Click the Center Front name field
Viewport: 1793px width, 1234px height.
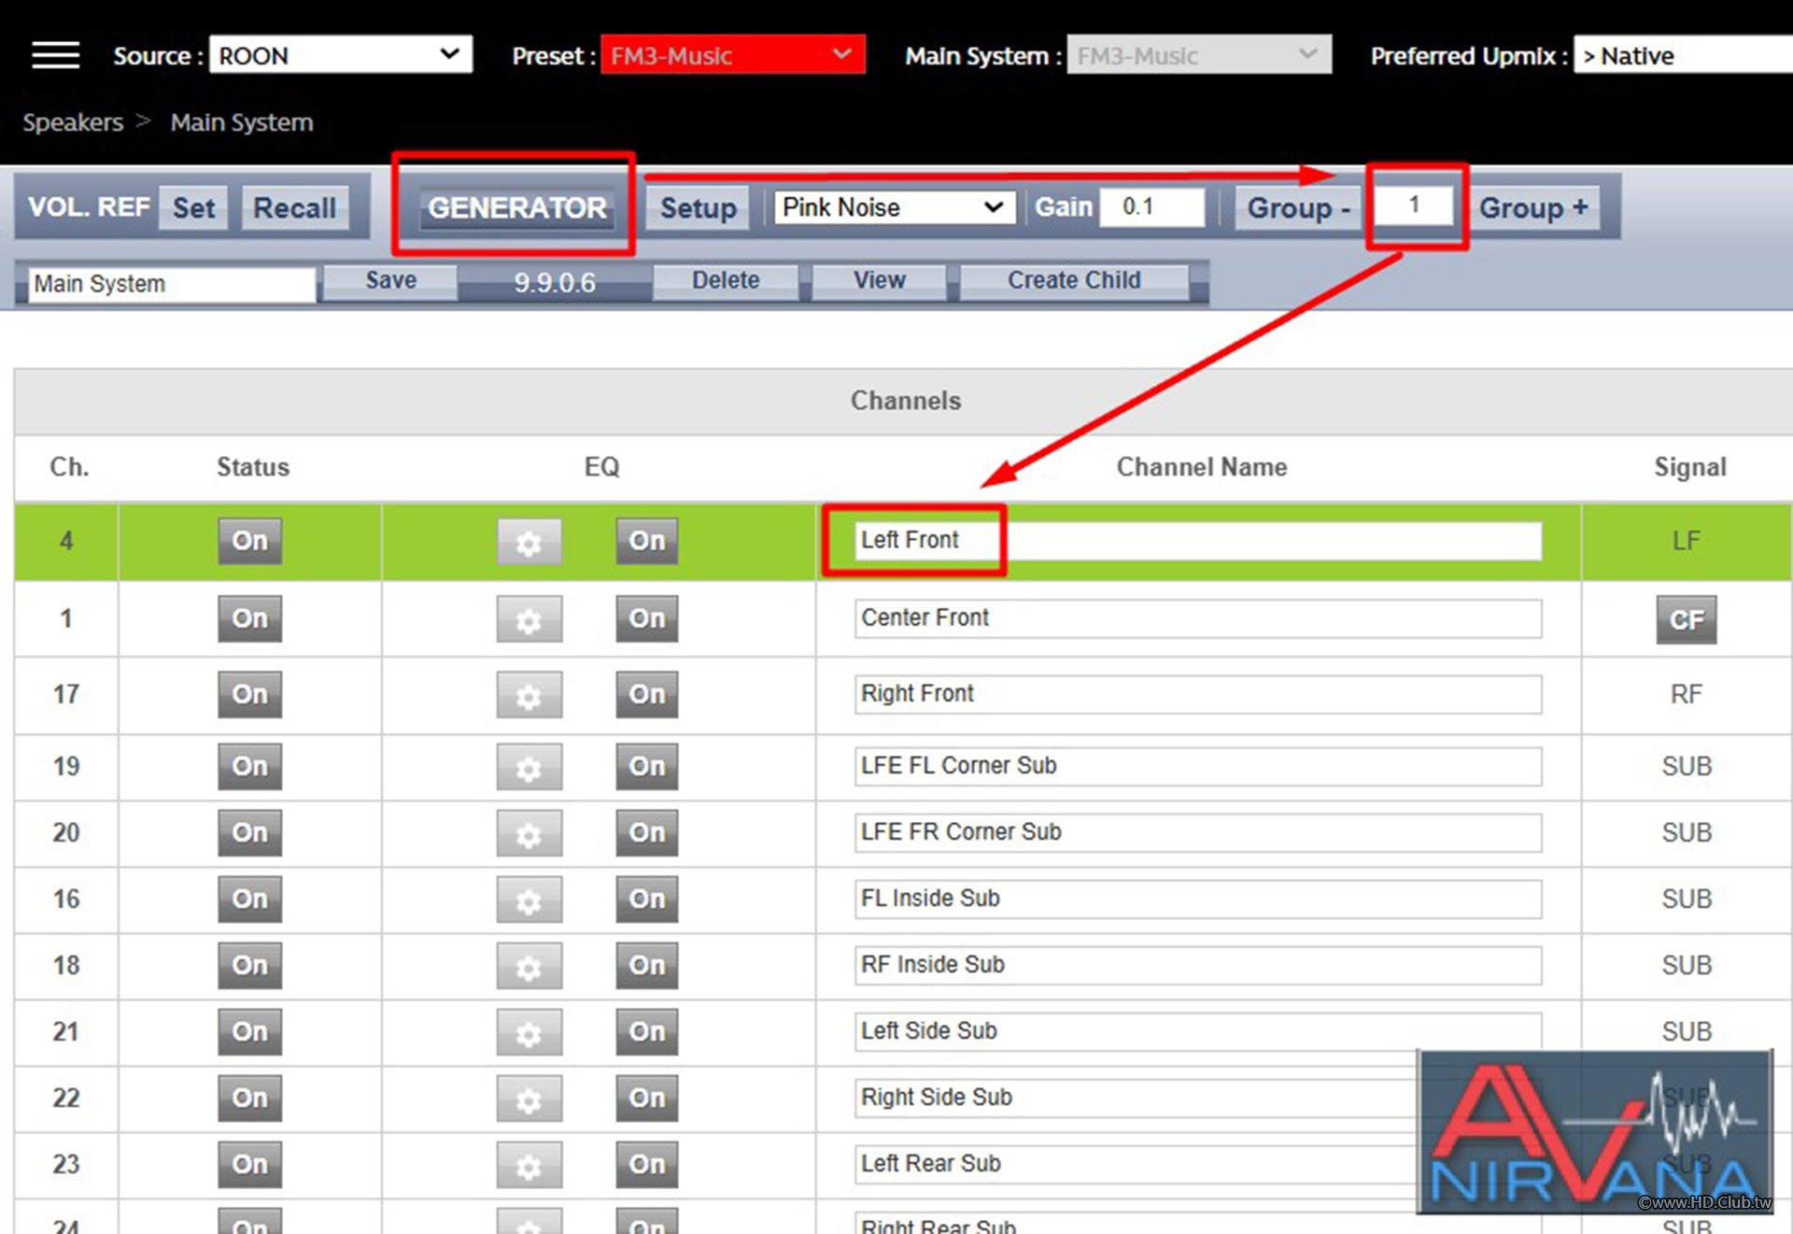pos(1198,618)
